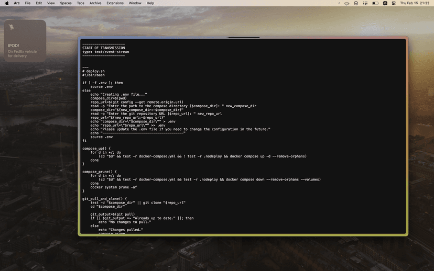
Task: Open Control Center from menu bar
Action: pos(394,3)
